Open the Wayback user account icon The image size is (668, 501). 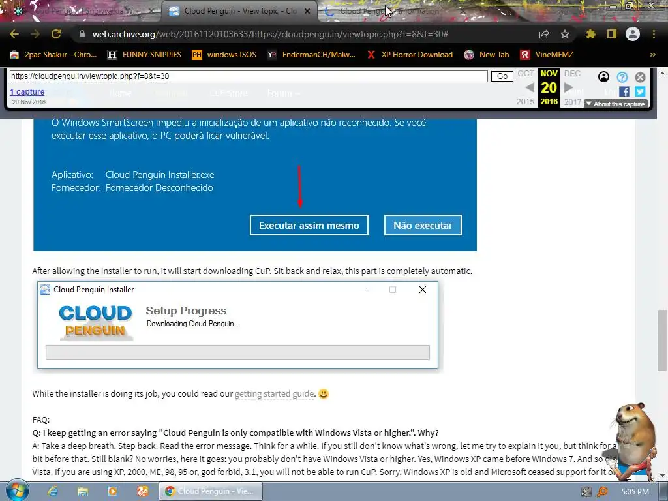point(603,77)
